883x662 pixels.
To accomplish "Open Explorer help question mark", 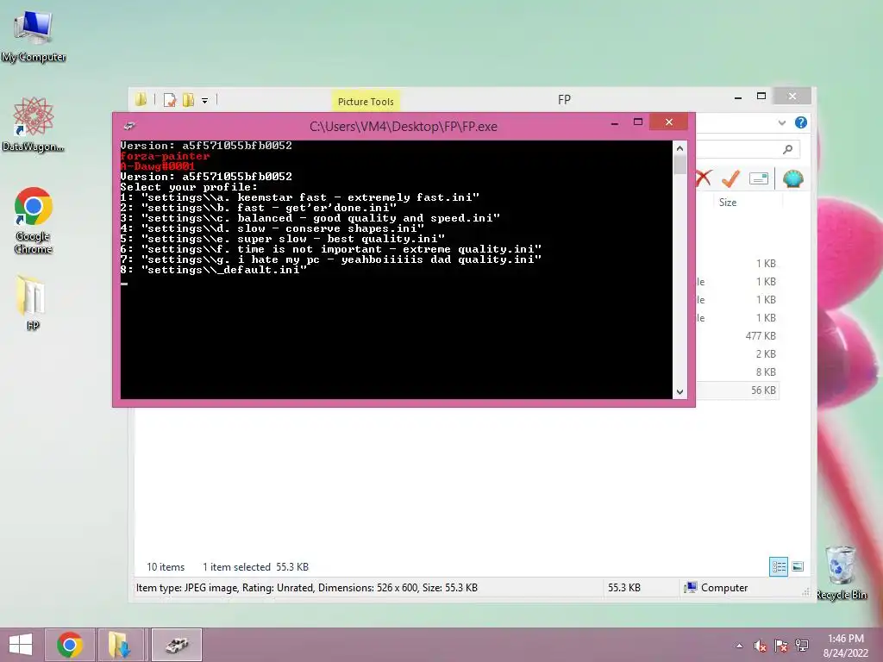I will pos(801,122).
